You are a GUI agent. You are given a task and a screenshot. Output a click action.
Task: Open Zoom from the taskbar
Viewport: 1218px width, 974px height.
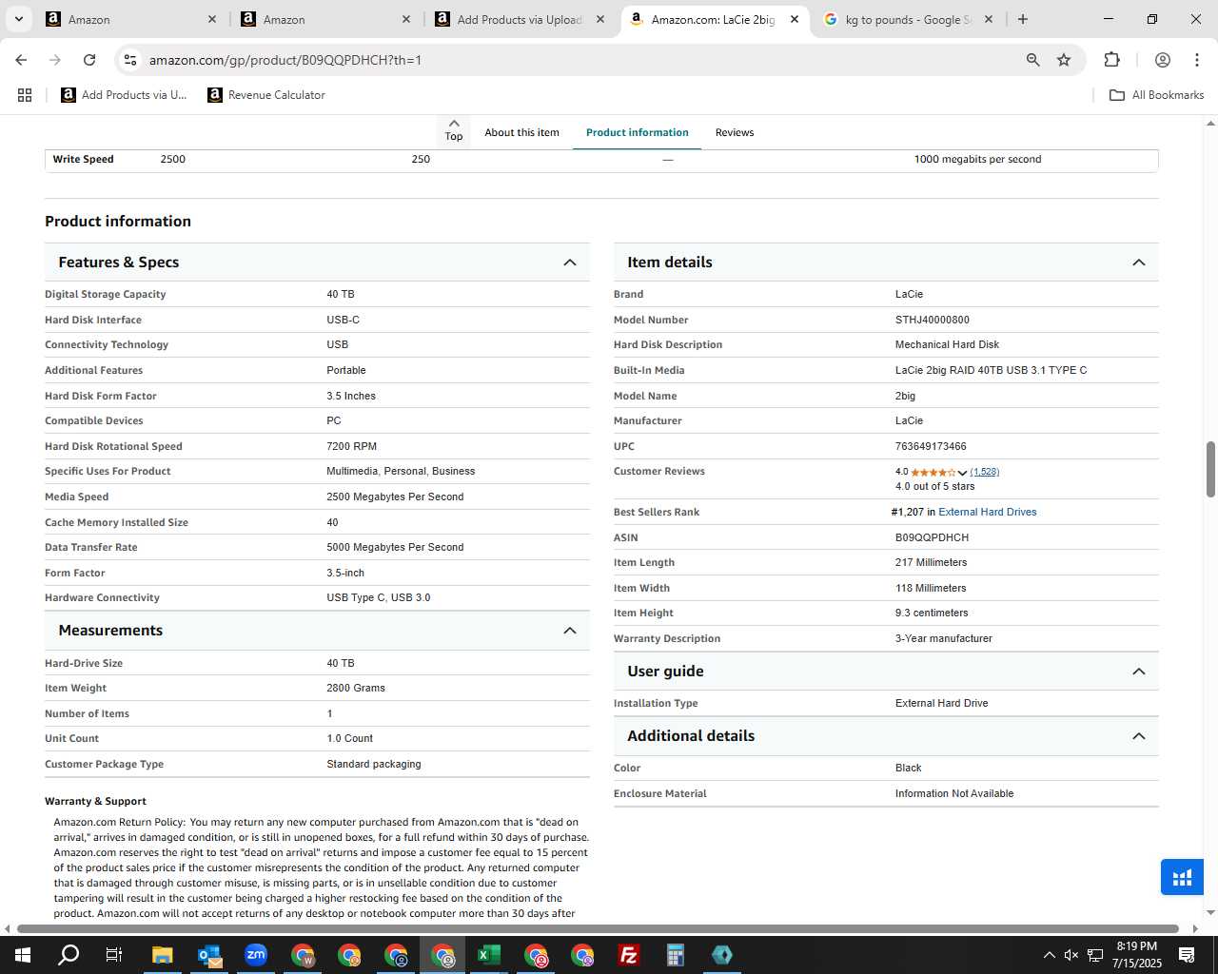[256, 955]
